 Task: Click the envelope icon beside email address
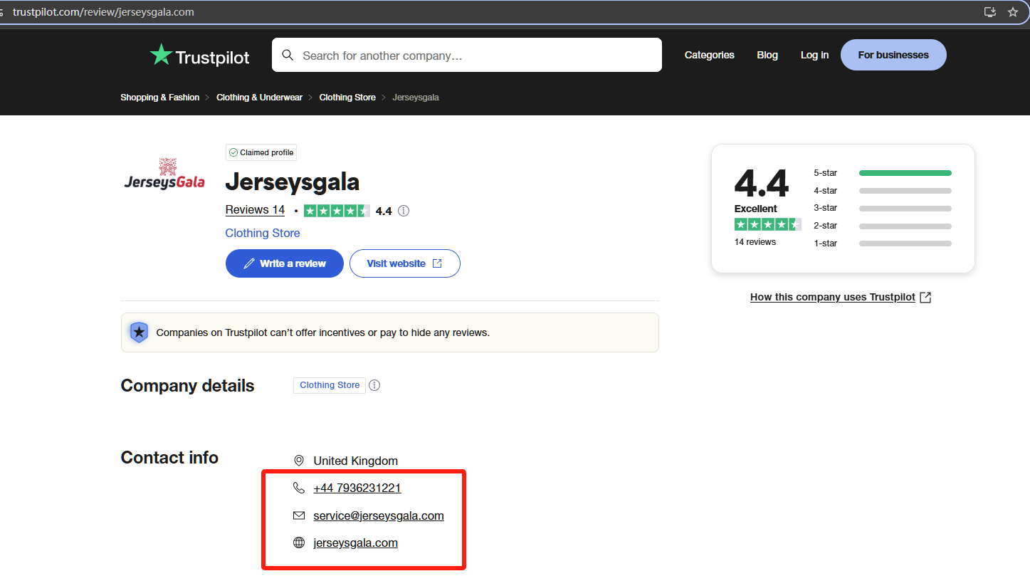click(x=299, y=515)
